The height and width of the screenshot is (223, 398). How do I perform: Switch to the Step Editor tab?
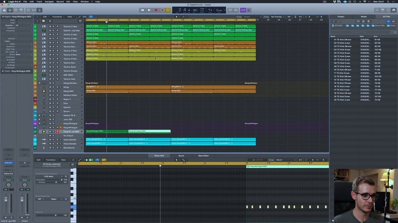[x=203, y=156]
